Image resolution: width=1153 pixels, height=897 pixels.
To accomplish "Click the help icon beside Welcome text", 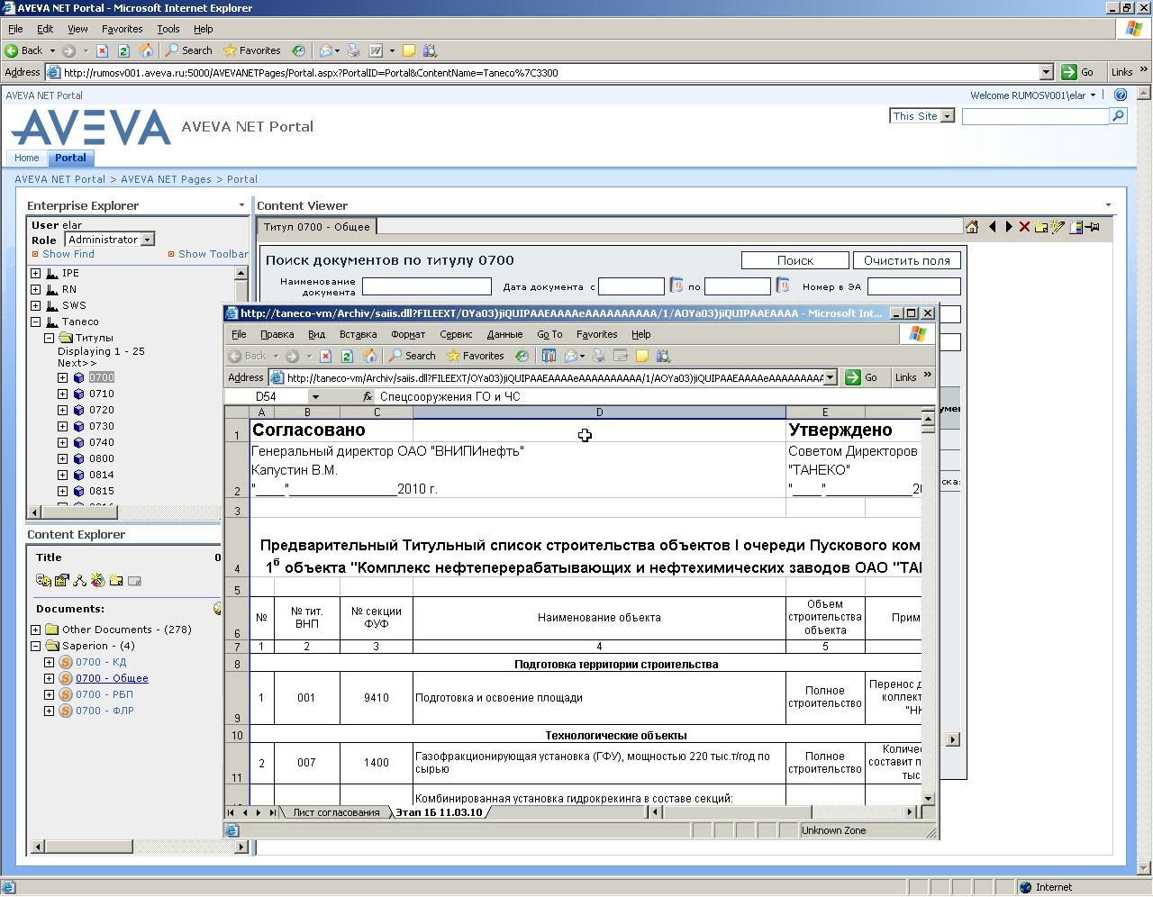I will coord(1121,95).
